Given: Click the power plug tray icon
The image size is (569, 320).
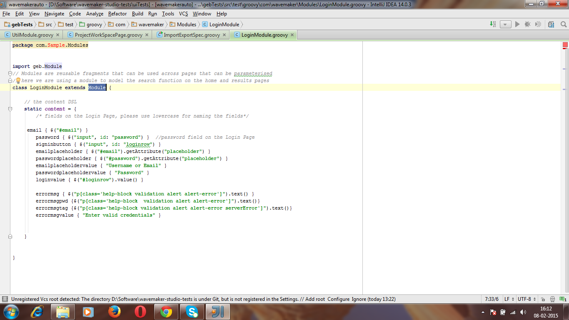Looking at the screenshot, I should click(x=503, y=312).
